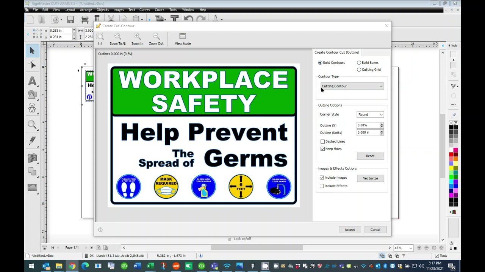Select the Build Contours radio button

pos(320,63)
